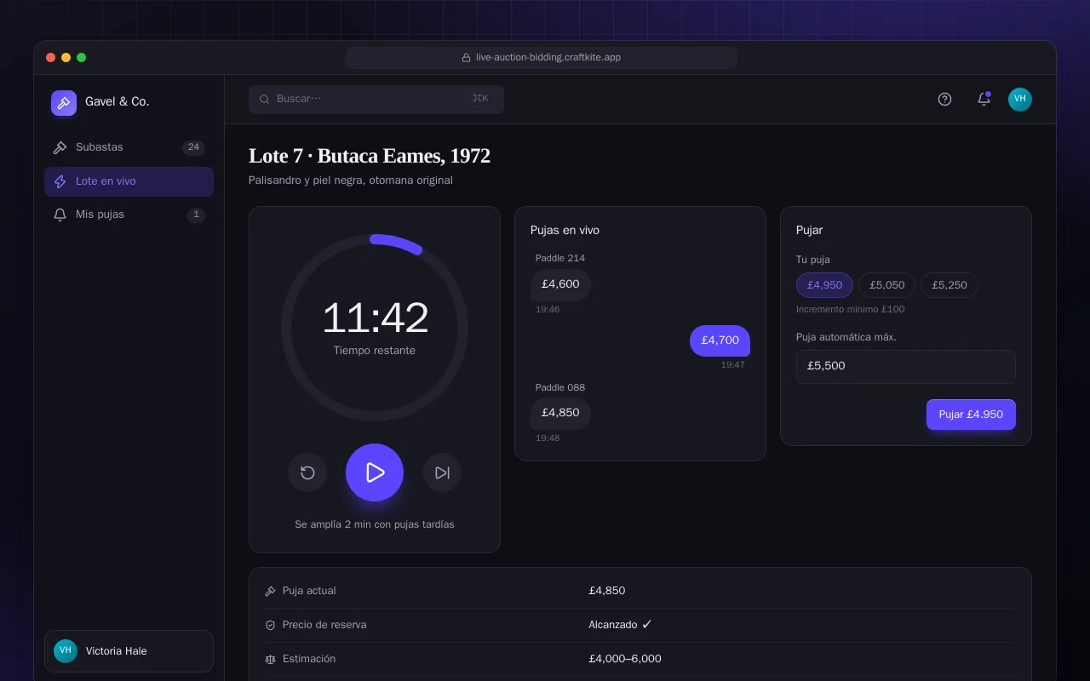Open Lote en vivo sidebar item
1090x681 pixels.
point(129,181)
